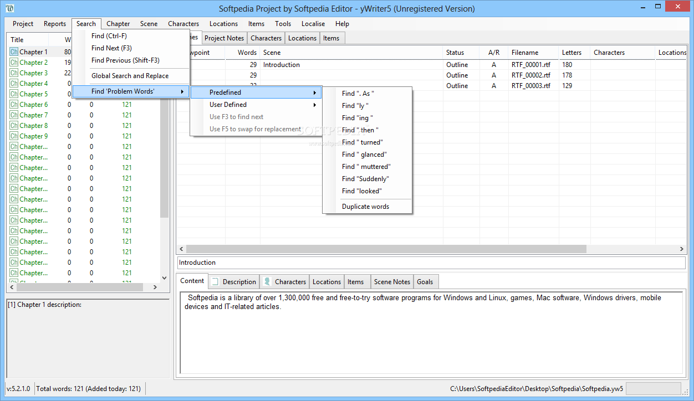Select Find ". As " entry

coord(368,94)
